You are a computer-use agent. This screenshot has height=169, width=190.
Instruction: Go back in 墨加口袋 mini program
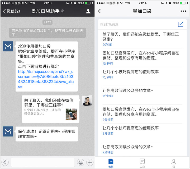coord(99,11)
